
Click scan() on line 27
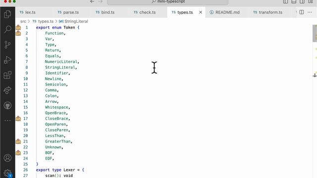[x=52, y=176]
